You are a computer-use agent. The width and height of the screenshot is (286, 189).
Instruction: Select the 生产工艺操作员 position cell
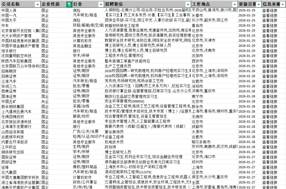click(x=148, y=66)
